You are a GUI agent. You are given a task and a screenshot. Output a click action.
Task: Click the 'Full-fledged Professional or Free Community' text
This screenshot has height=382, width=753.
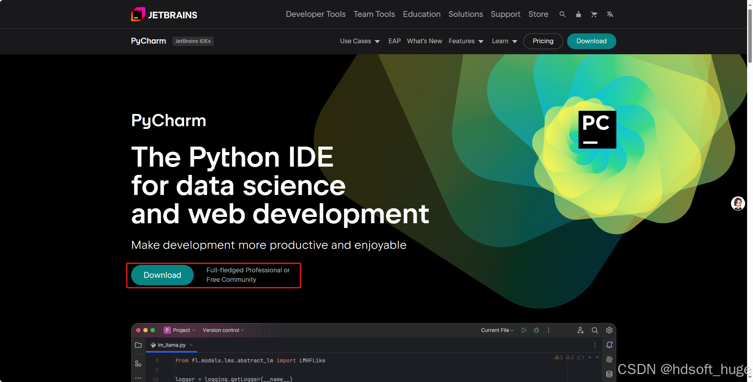click(248, 275)
